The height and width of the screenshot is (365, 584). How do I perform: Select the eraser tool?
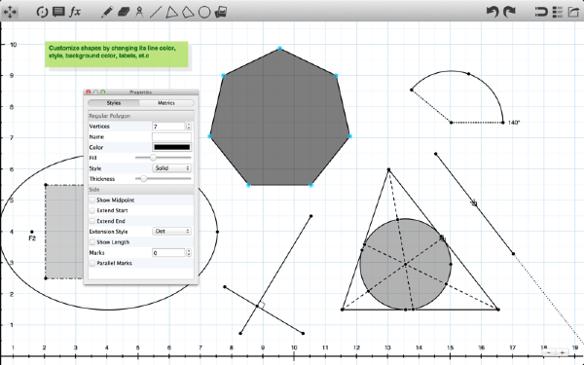coord(124,12)
